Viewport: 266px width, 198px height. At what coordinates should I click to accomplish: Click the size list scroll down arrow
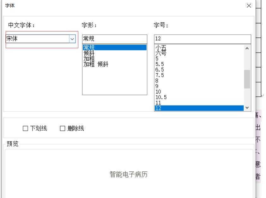point(247,108)
